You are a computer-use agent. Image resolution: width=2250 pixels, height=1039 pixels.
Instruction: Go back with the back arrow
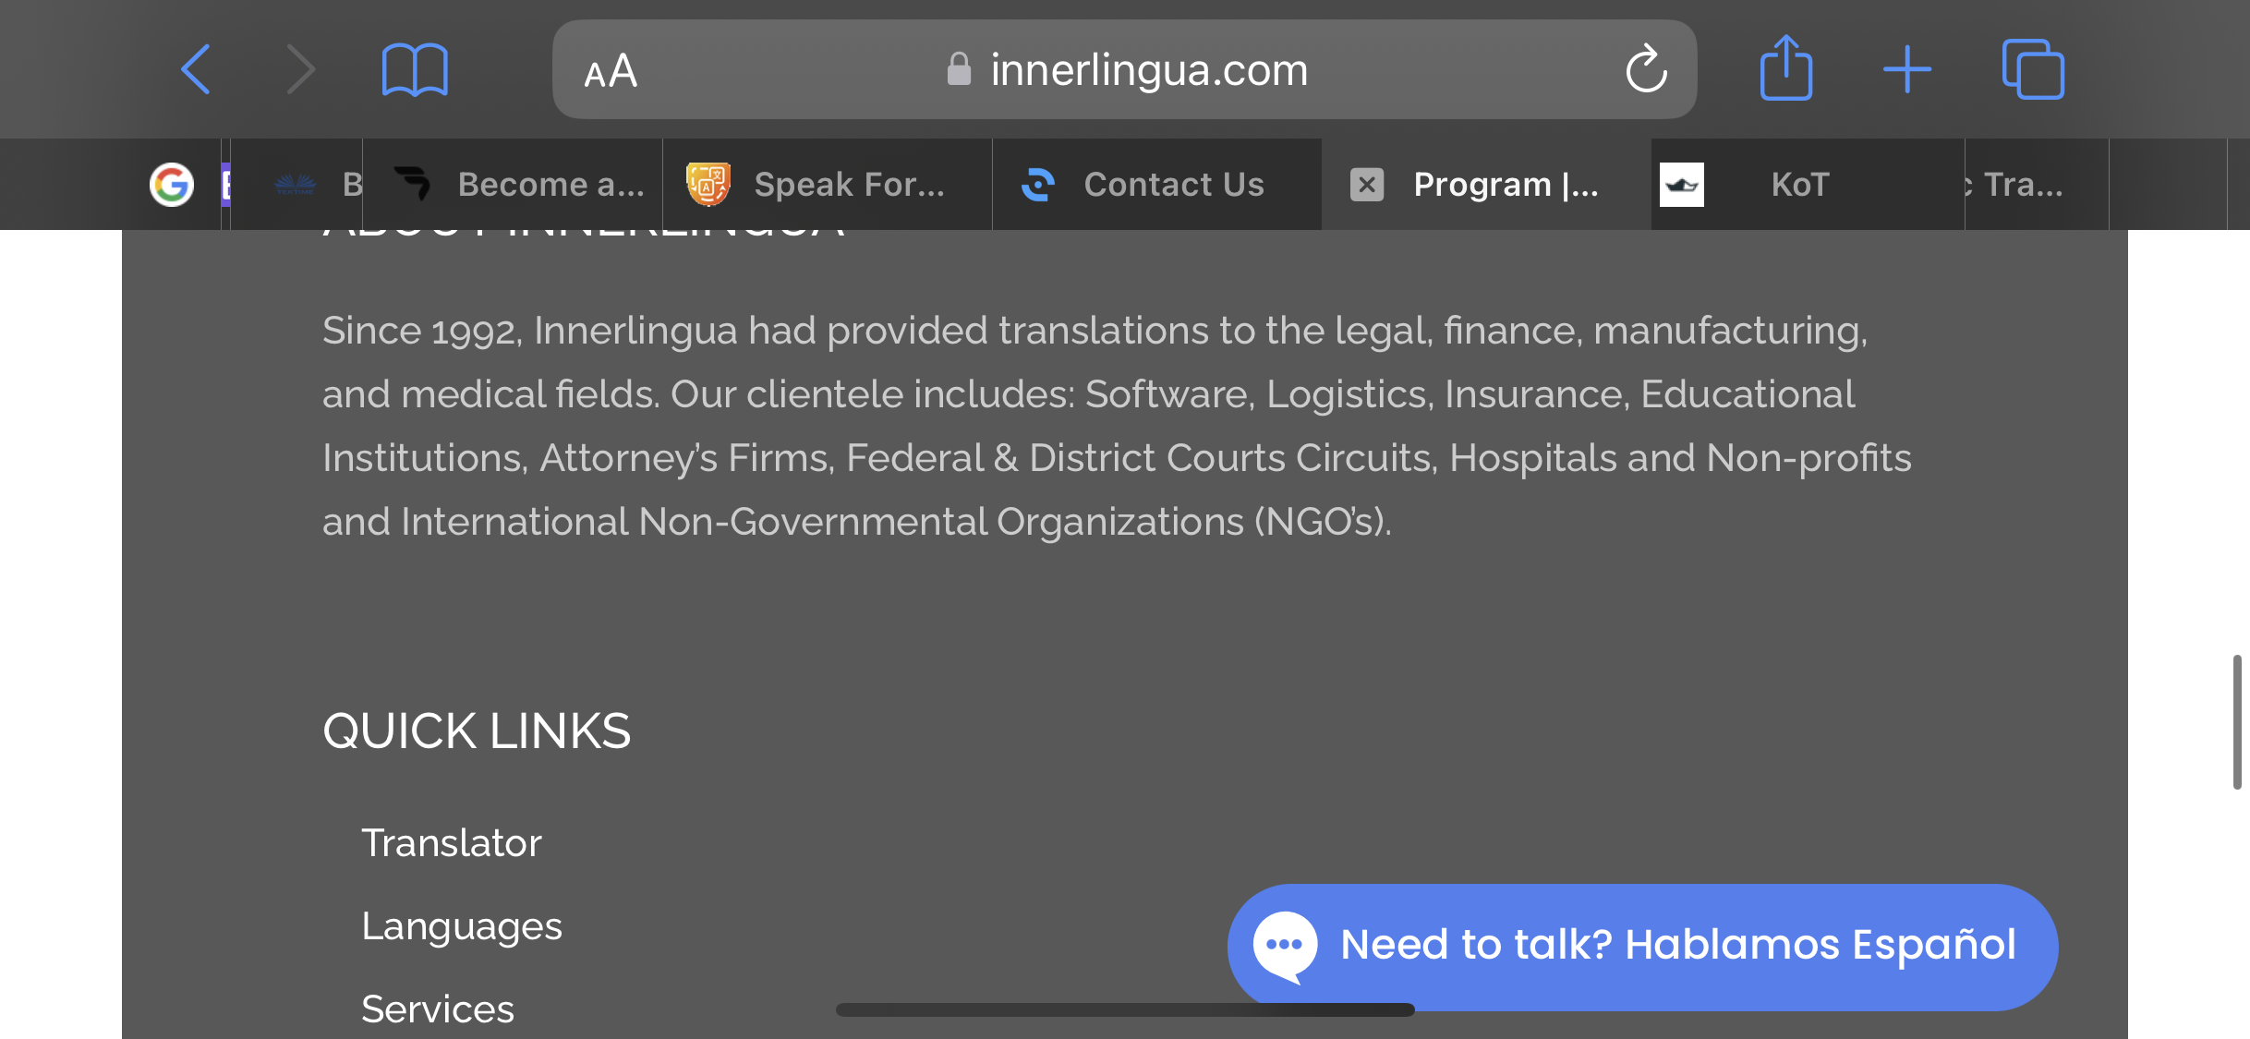(196, 69)
